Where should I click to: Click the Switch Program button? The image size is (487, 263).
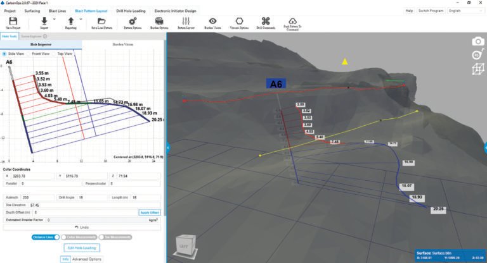tap(431, 11)
